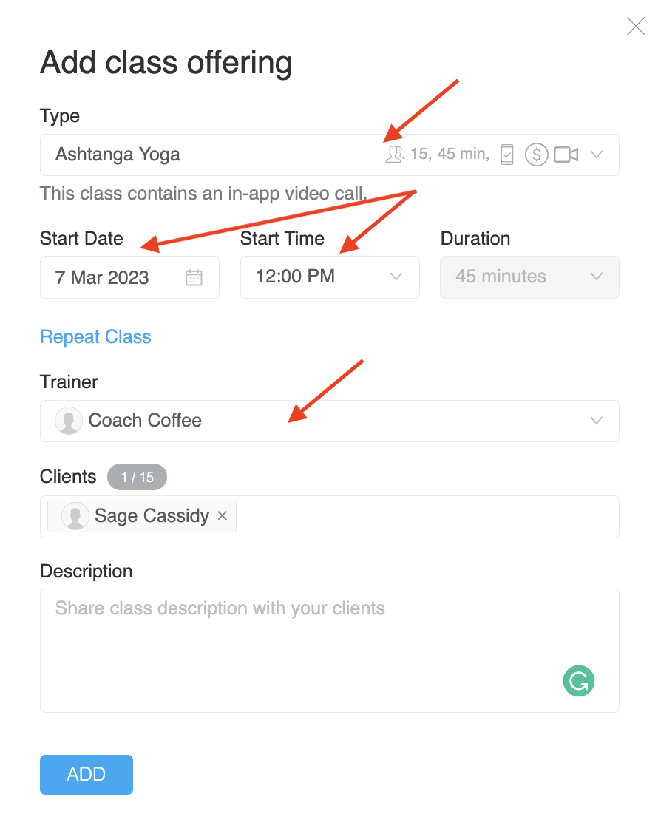The image size is (658, 834).
Task: Click the Repeat Class link
Action: pyautogui.click(x=96, y=336)
